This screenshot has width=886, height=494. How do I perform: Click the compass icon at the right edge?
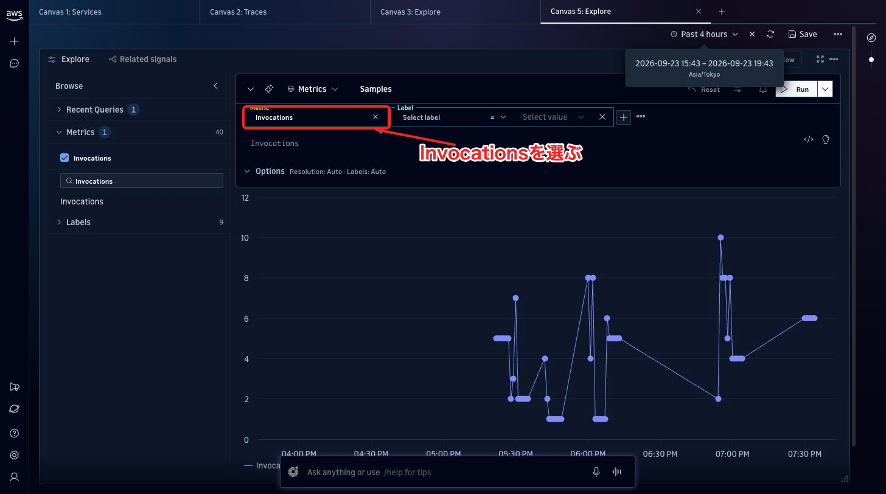[x=871, y=38]
